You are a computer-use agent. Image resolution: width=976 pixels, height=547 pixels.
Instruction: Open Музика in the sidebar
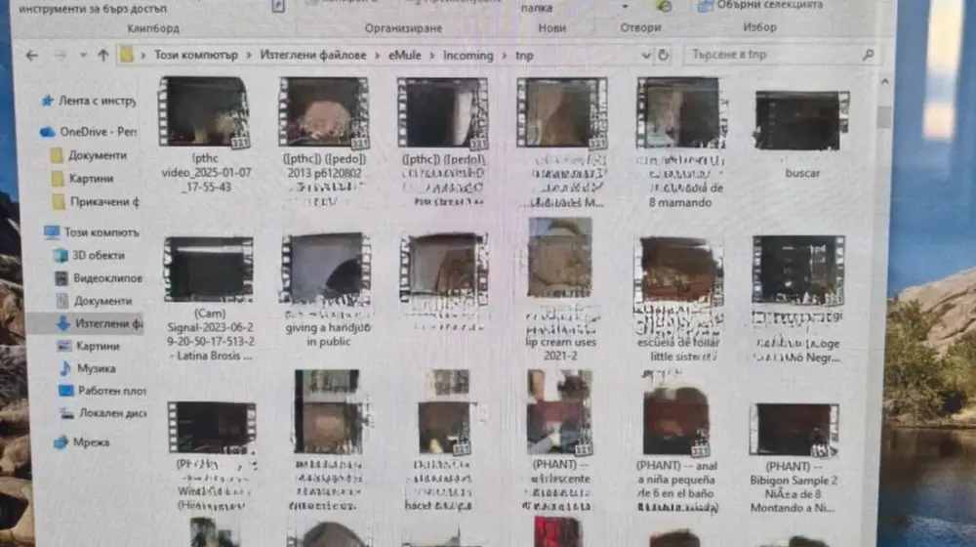[87, 368]
